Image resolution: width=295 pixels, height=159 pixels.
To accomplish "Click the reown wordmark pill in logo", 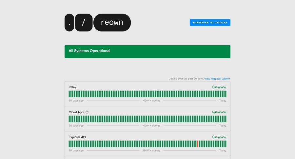I will point(112,23).
